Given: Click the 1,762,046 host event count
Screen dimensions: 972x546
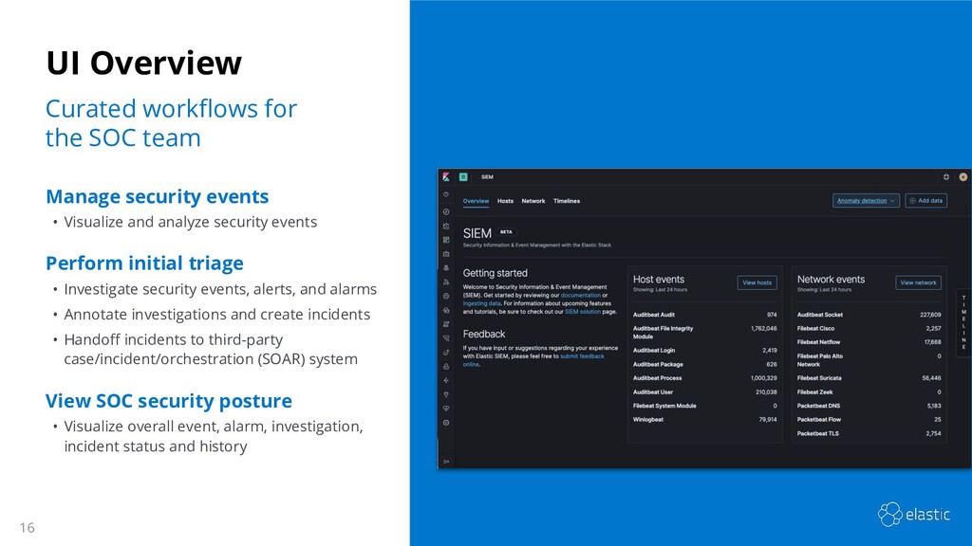Looking at the screenshot, I should (764, 329).
